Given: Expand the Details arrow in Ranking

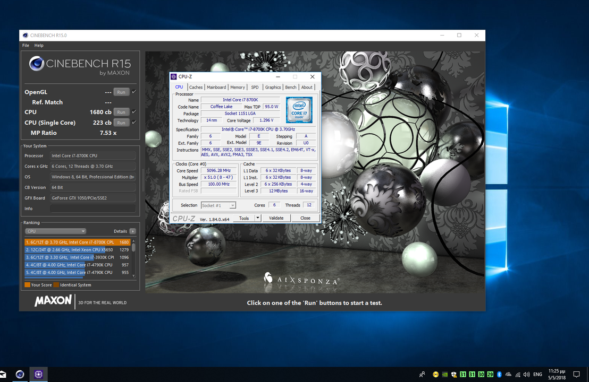Looking at the screenshot, I should point(132,231).
